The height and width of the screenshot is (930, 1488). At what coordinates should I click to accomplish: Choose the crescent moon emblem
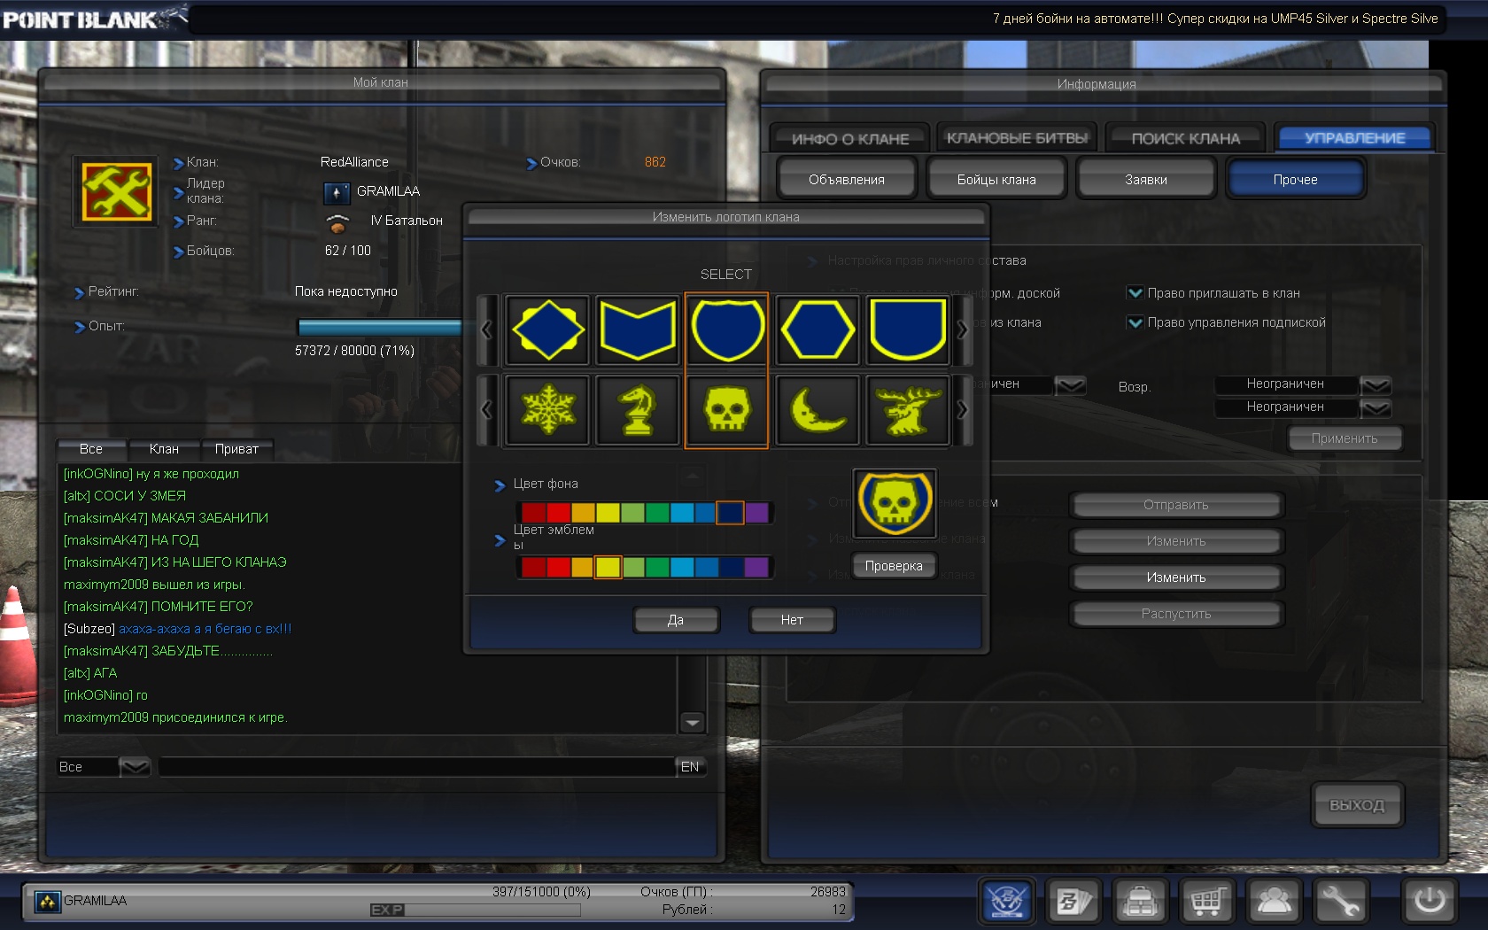click(818, 410)
